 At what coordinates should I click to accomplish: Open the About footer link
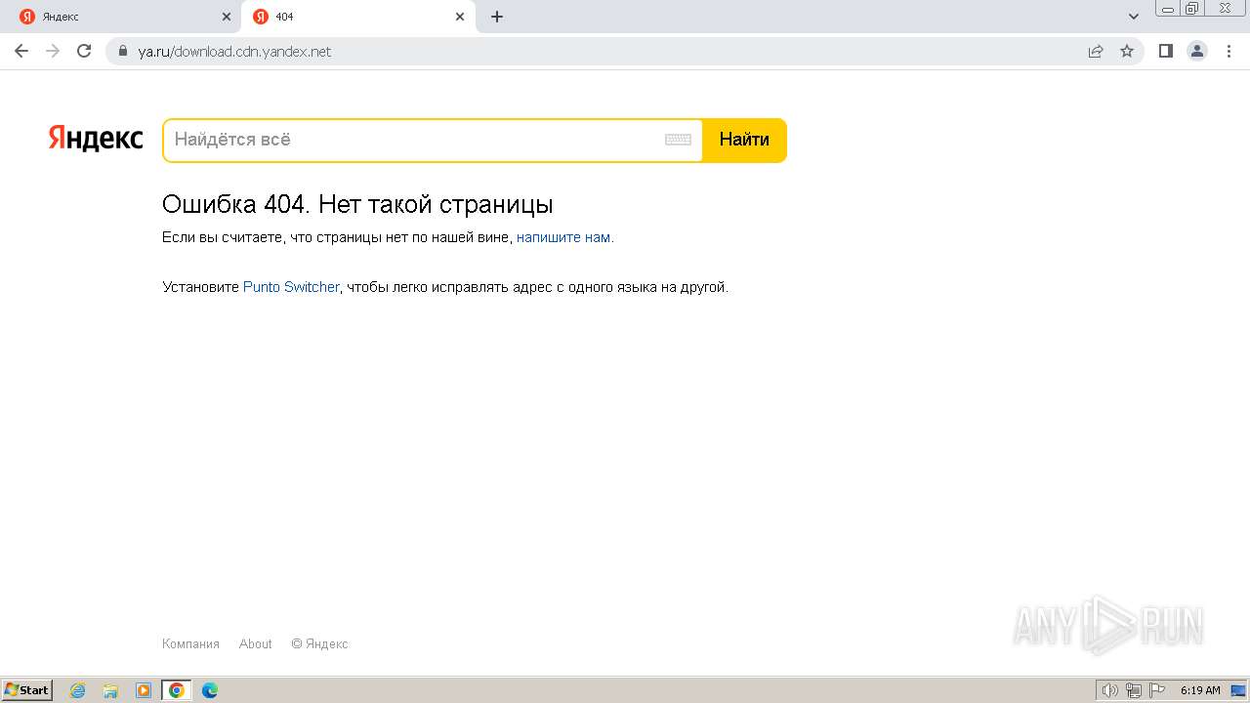(x=256, y=643)
